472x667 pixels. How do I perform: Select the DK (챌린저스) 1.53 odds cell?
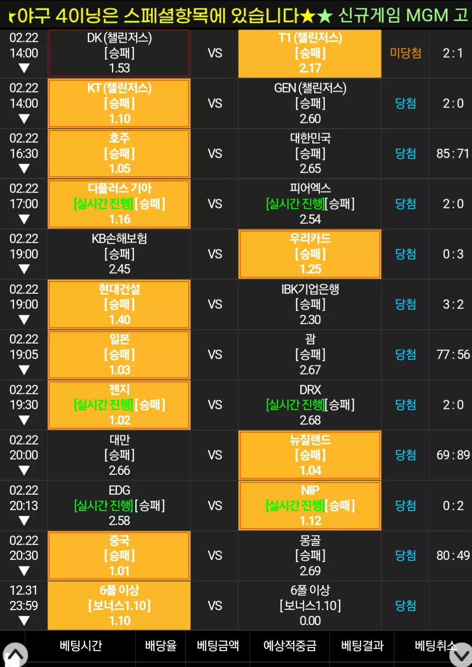[119, 53]
